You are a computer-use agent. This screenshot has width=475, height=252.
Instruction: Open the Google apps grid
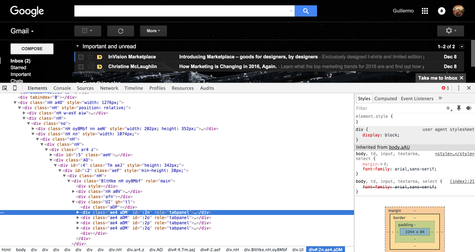425,11
